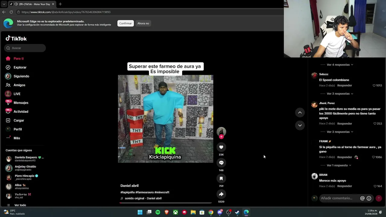Go to the LIVE section
The width and height of the screenshot is (386, 217).
pyautogui.click(x=13, y=94)
